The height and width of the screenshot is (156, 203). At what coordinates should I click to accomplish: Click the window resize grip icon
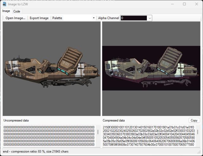pyautogui.click(x=199, y=152)
